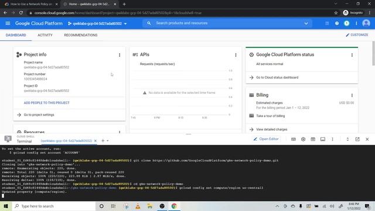The width and height of the screenshot is (375, 211).
Task: Click the Incognito profile indicator
Action: [x=353, y=13]
